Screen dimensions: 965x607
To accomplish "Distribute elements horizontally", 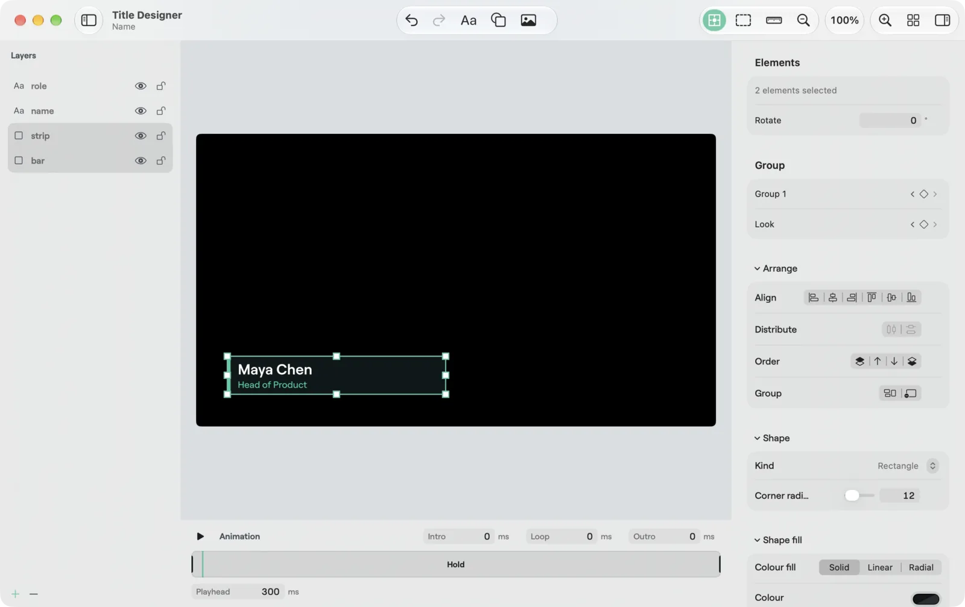I will (891, 329).
